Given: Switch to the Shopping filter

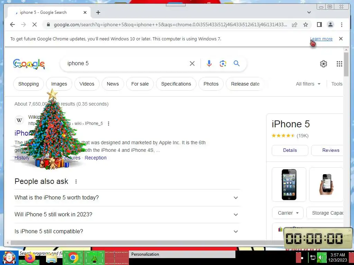Looking at the screenshot, I should click(28, 84).
